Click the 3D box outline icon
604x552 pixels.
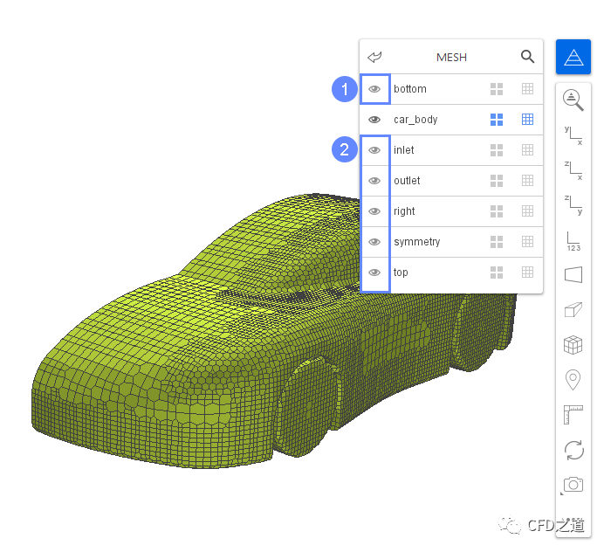[573, 309]
